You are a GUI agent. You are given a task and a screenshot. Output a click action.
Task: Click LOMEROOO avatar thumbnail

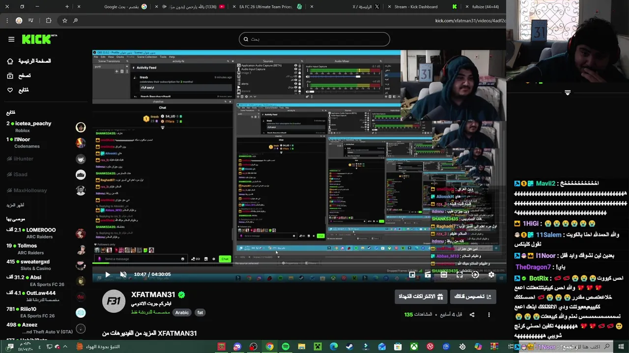81,233
